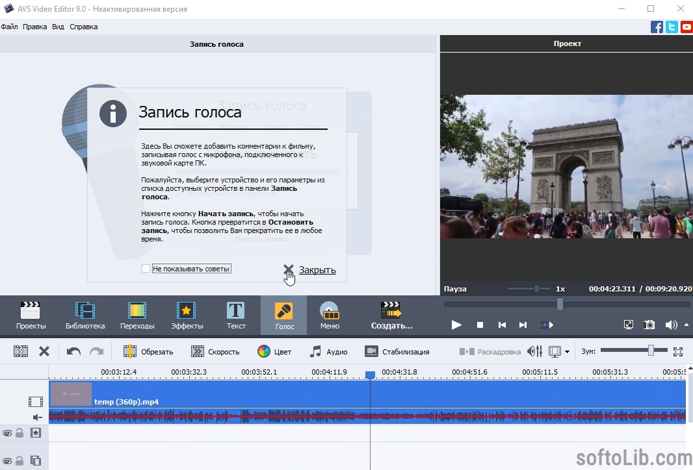Screen dimensions: 693x470
Task: Expand the volume level arrow
Action: point(686,325)
